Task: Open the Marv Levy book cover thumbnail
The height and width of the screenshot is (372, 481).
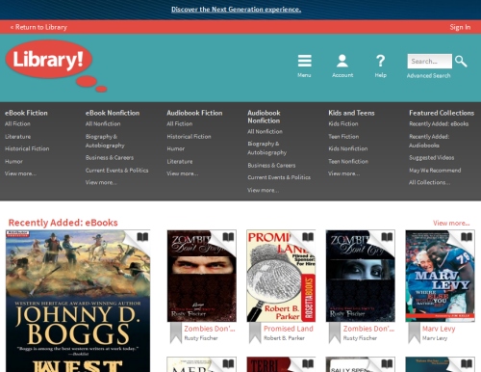Action: click(x=440, y=276)
